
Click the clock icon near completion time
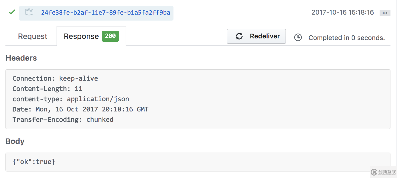(298, 38)
